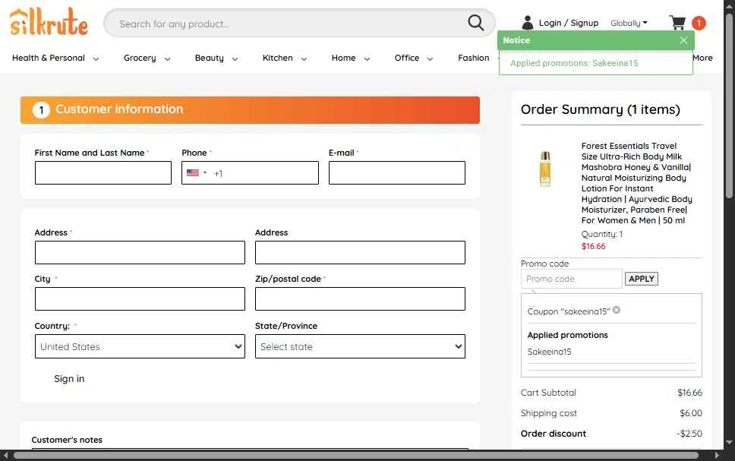Open the State/Province dropdown

(x=360, y=346)
